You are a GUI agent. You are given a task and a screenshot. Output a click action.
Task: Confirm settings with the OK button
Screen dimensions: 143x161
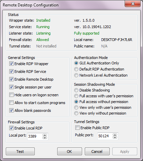pos(69,152)
